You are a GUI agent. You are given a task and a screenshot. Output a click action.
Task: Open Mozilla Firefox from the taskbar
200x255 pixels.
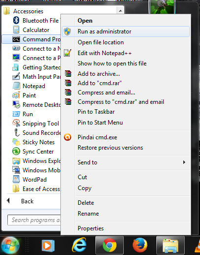[x=140, y=245]
